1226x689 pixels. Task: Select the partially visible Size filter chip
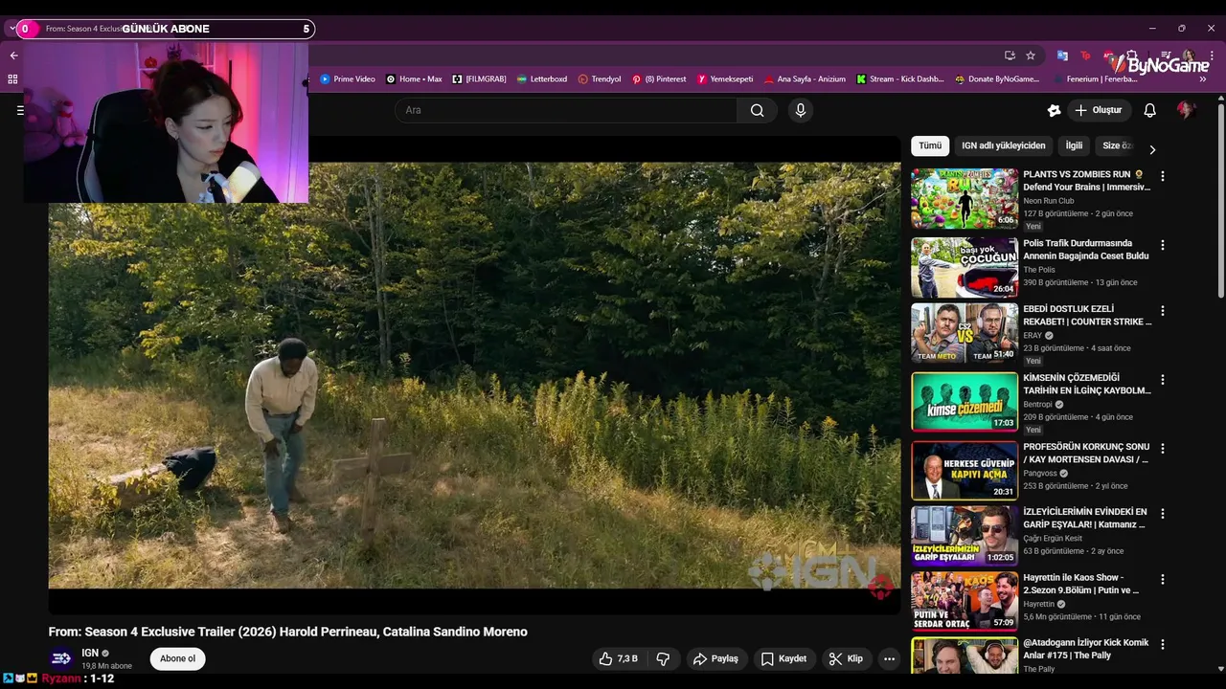pyautogui.click(x=1117, y=146)
